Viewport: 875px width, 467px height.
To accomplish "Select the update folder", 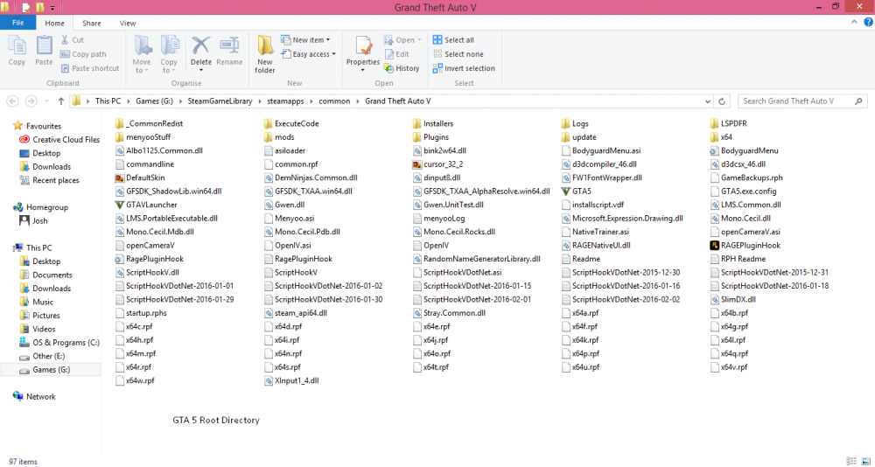I will click(x=578, y=137).
